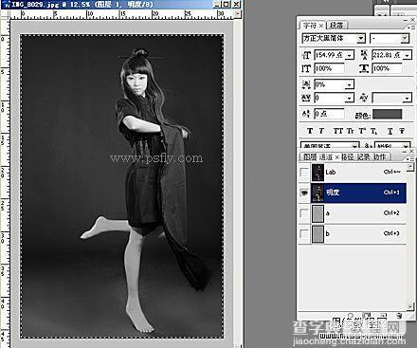The height and width of the screenshot is (348, 417).
Task: Toggle small caps Tr style
Action: 351,131
